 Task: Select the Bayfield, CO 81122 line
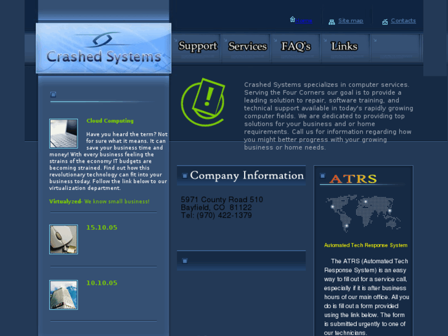click(x=216, y=208)
